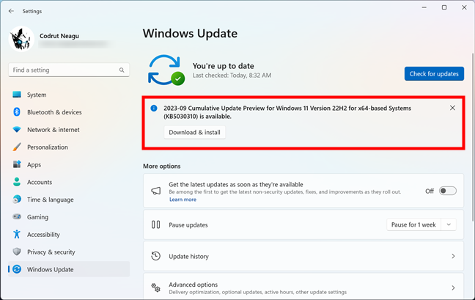Screen dimensions: 475x300
Task: Click the Advanced options gears icon
Action: (155, 288)
